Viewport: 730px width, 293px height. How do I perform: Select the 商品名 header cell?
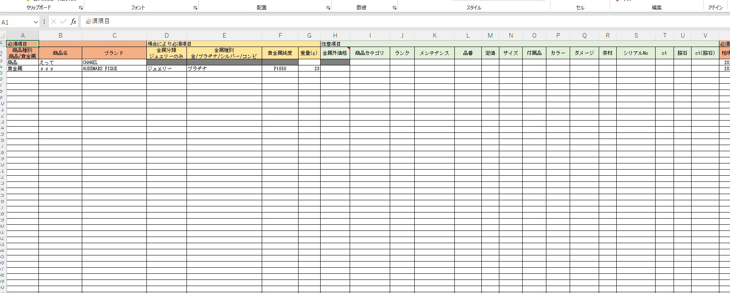tap(61, 53)
